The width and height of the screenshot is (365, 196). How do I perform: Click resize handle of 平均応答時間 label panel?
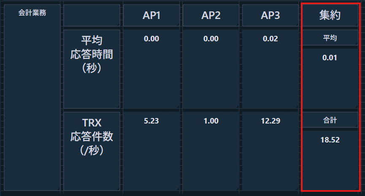pyautogui.click(x=118, y=107)
